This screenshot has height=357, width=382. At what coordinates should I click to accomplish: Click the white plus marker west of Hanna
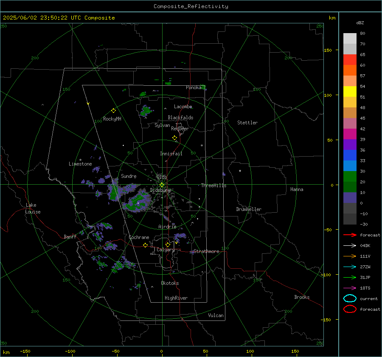click(x=240, y=171)
